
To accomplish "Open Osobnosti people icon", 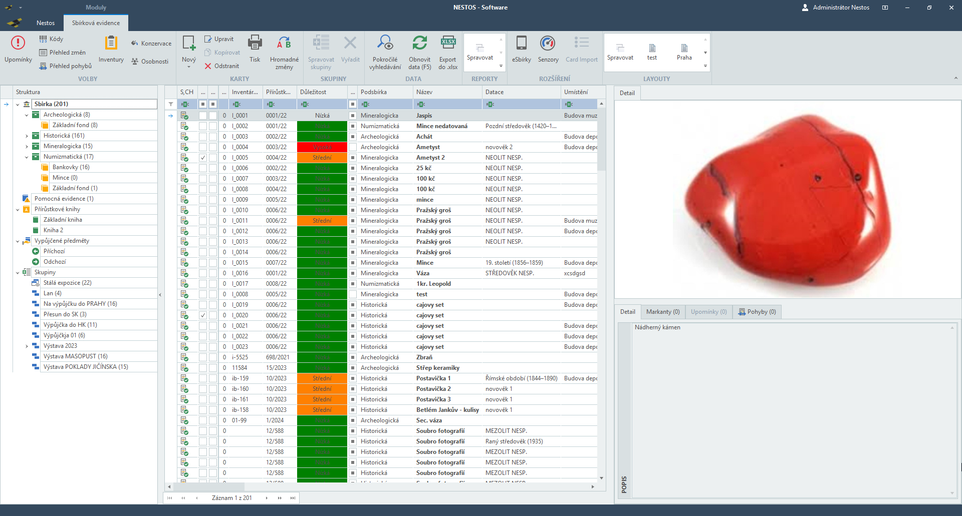I will click(x=135, y=61).
